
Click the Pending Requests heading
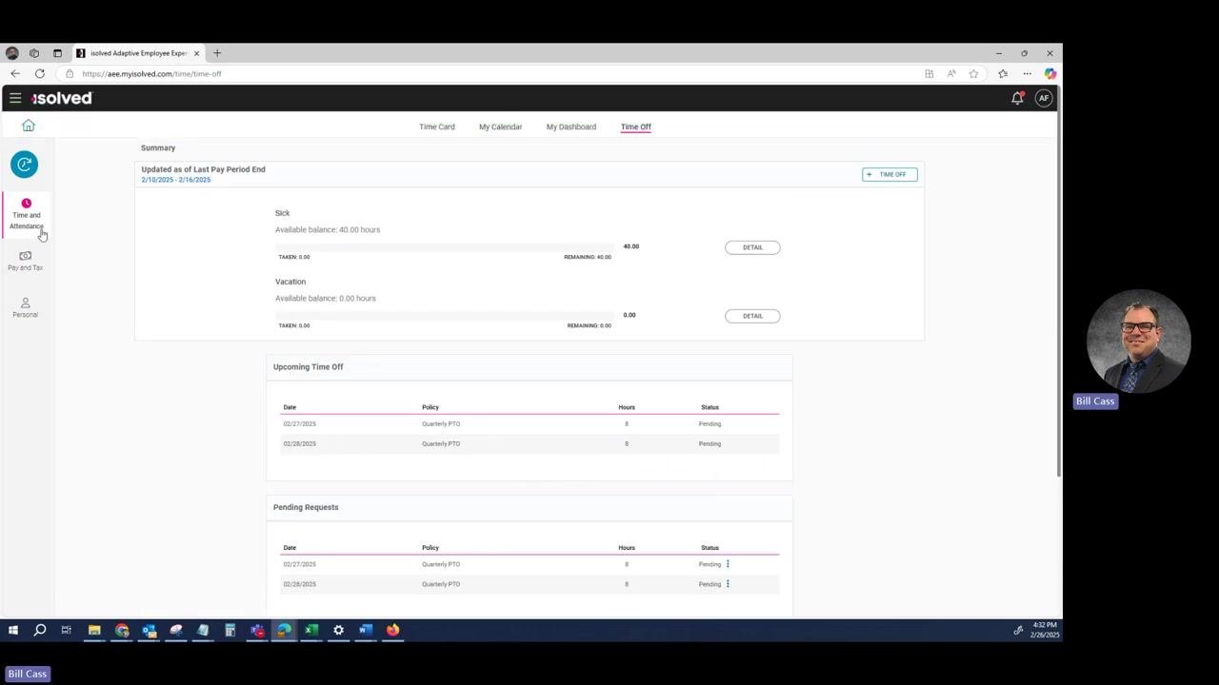(306, 507)
